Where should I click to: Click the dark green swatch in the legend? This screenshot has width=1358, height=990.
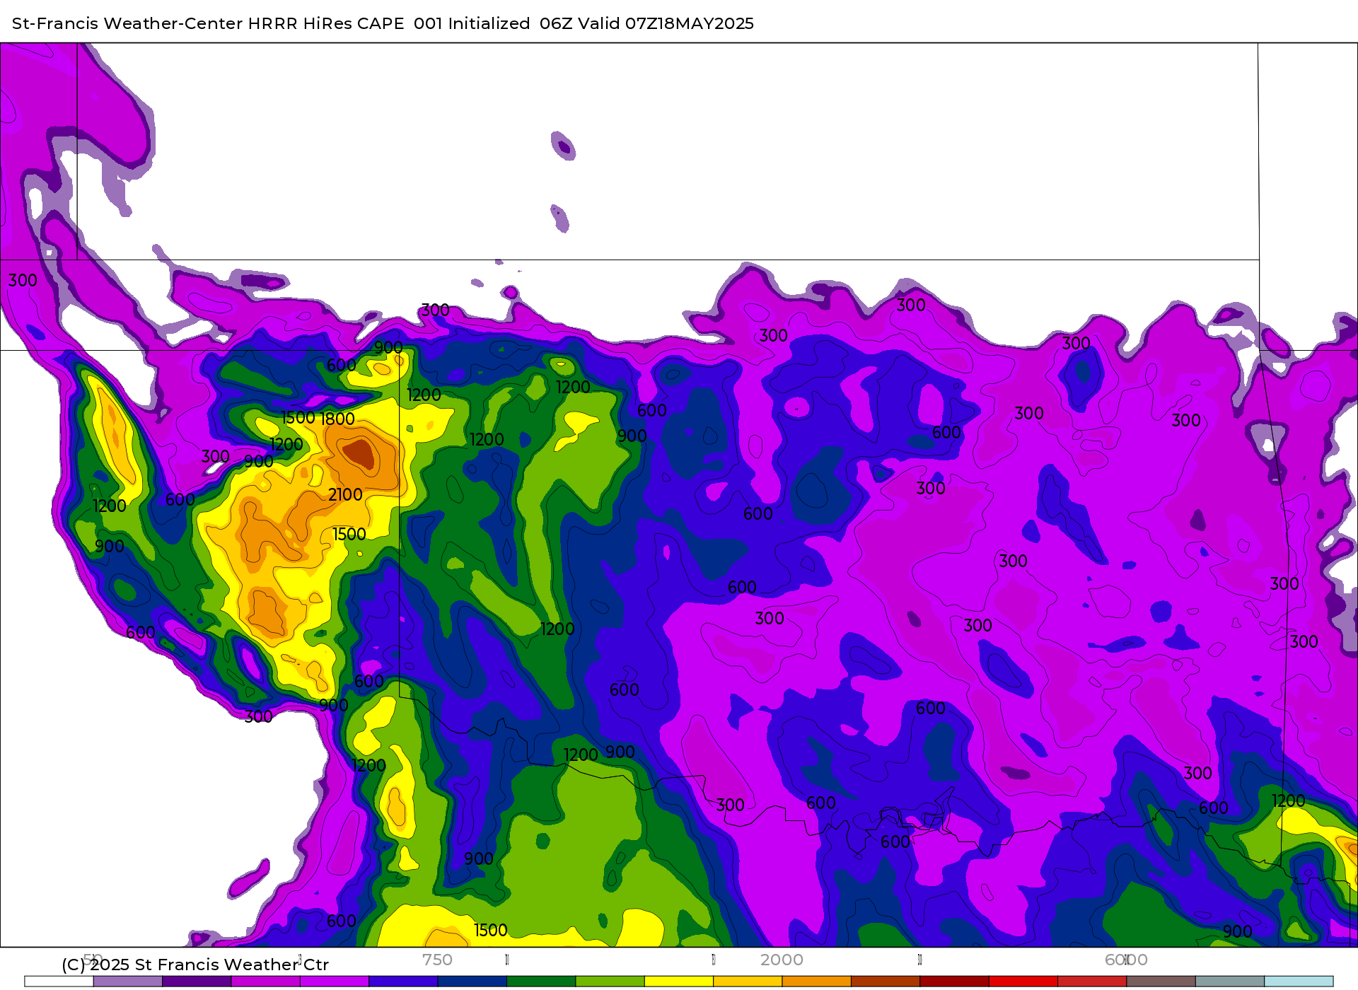click(x=541, y=982)
